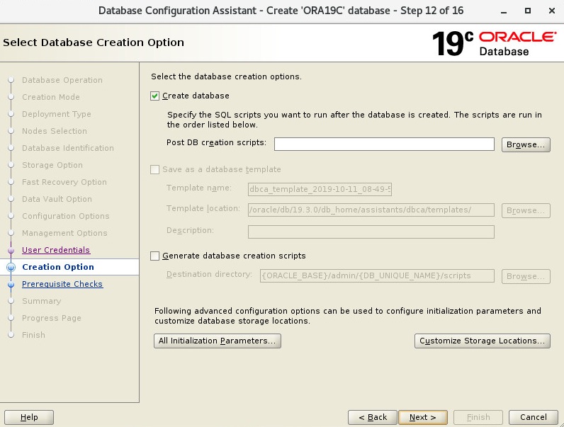Click the Summary step
564x427 pixels.
[x=41, y=301]
